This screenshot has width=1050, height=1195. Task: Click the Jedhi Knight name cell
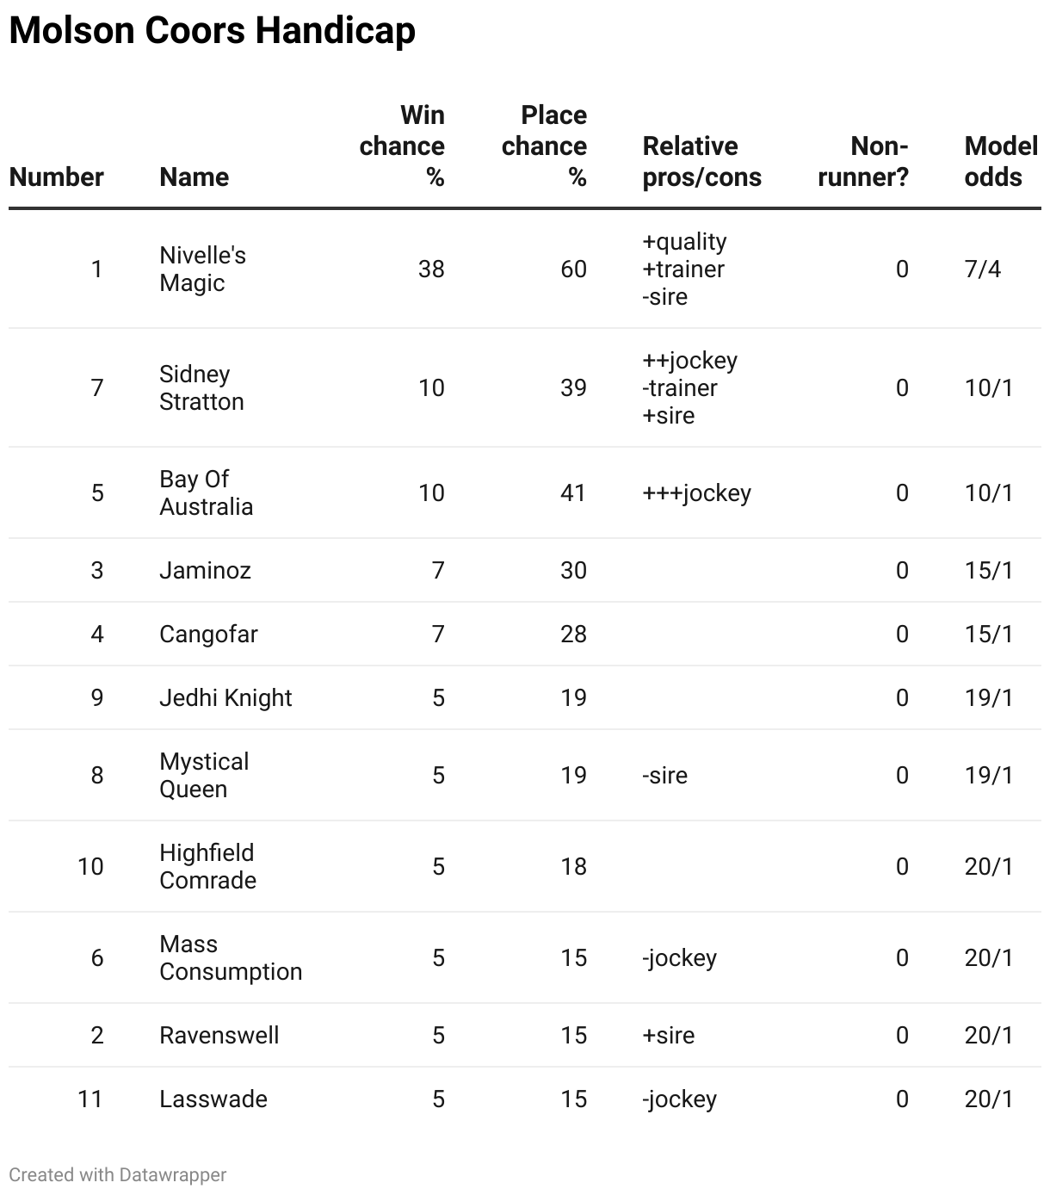coord(225,697)
